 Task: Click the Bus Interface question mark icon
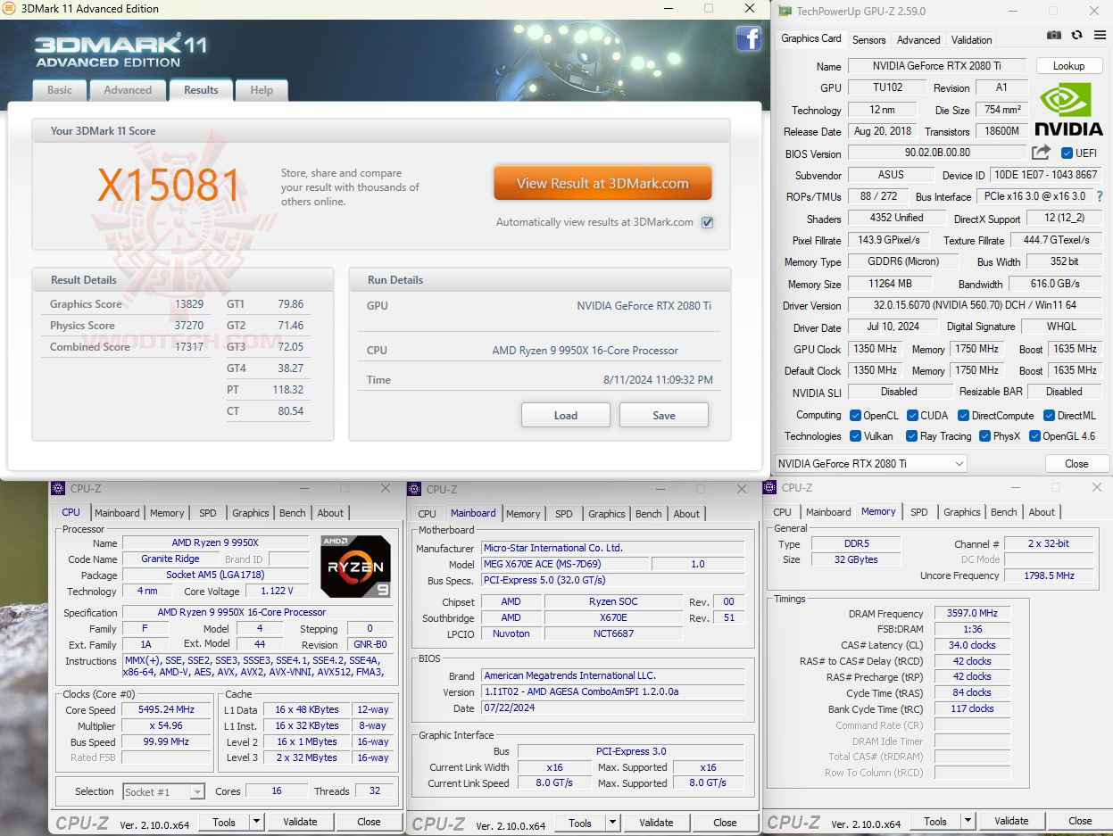pos(1099,196)
